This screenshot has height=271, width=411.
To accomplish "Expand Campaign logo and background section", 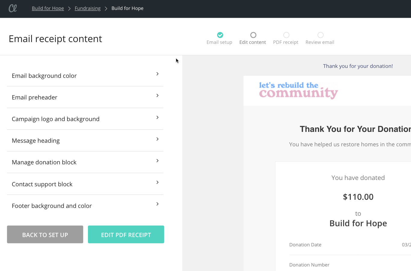I will pyautogui.click(x=85, y=119).
